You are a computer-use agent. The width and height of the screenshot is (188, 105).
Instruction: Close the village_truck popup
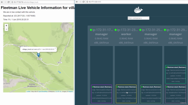click(x=55, y=48)
